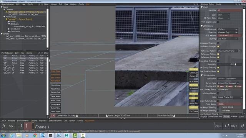Collapse the Cameras tree node
This screenshot has width=246, height=138.
[4, 9]
